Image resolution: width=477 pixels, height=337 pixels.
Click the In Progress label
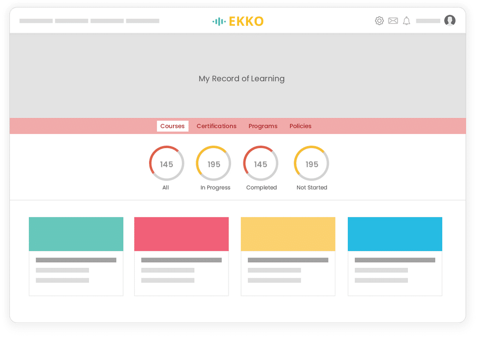(x=215, y=187)
